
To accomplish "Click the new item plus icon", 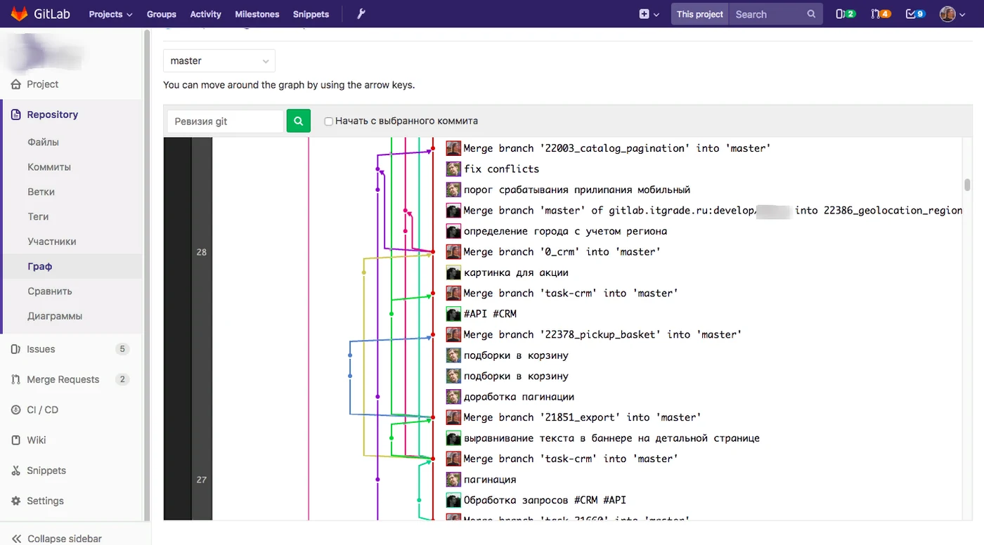I will coord(644,14).
